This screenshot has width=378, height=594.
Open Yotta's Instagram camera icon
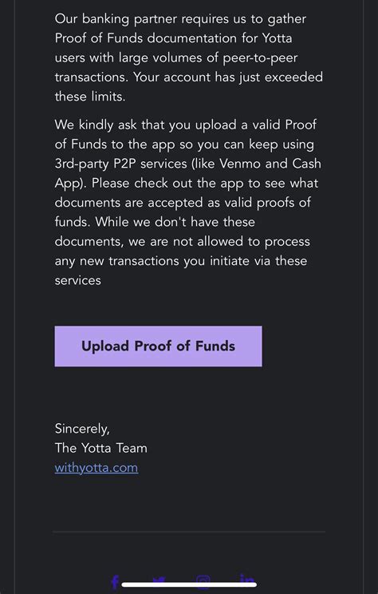click(203, 582)
